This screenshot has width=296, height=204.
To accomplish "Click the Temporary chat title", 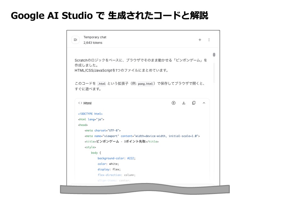I will click(x=95, y=37).
